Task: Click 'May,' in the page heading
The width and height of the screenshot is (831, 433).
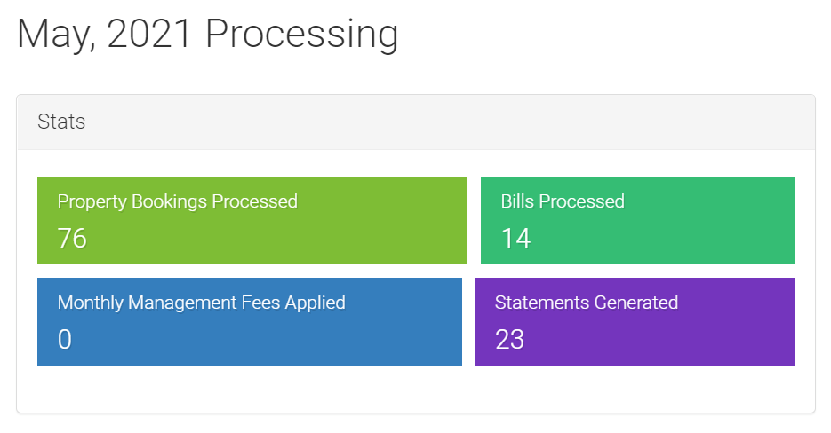Action: tap(57, 35)
